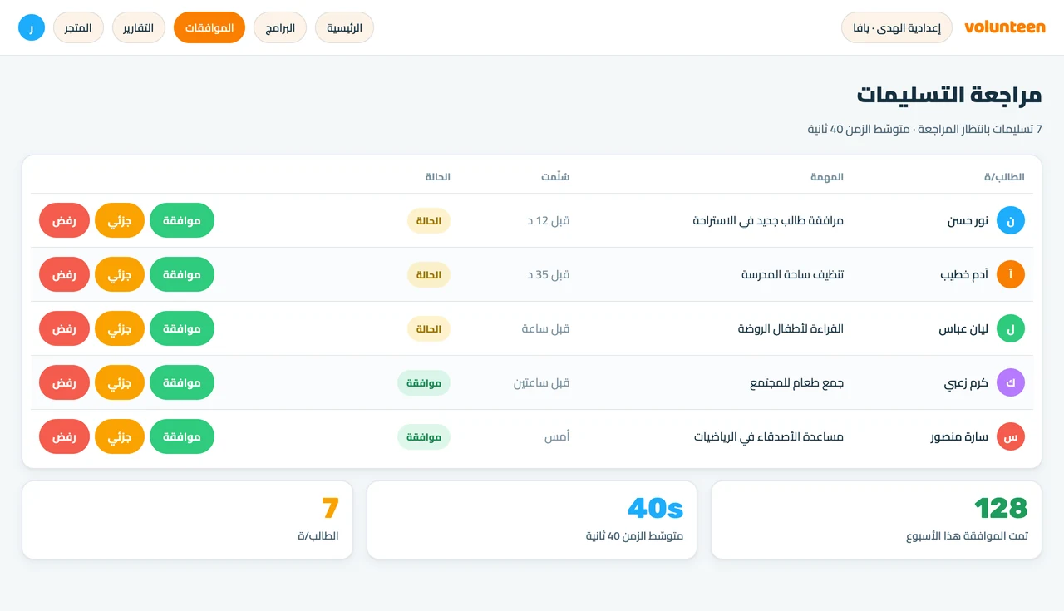Open the المتجر tab
The width and height of the screenshot is (1064, 611).
click(x=78, y=27)
